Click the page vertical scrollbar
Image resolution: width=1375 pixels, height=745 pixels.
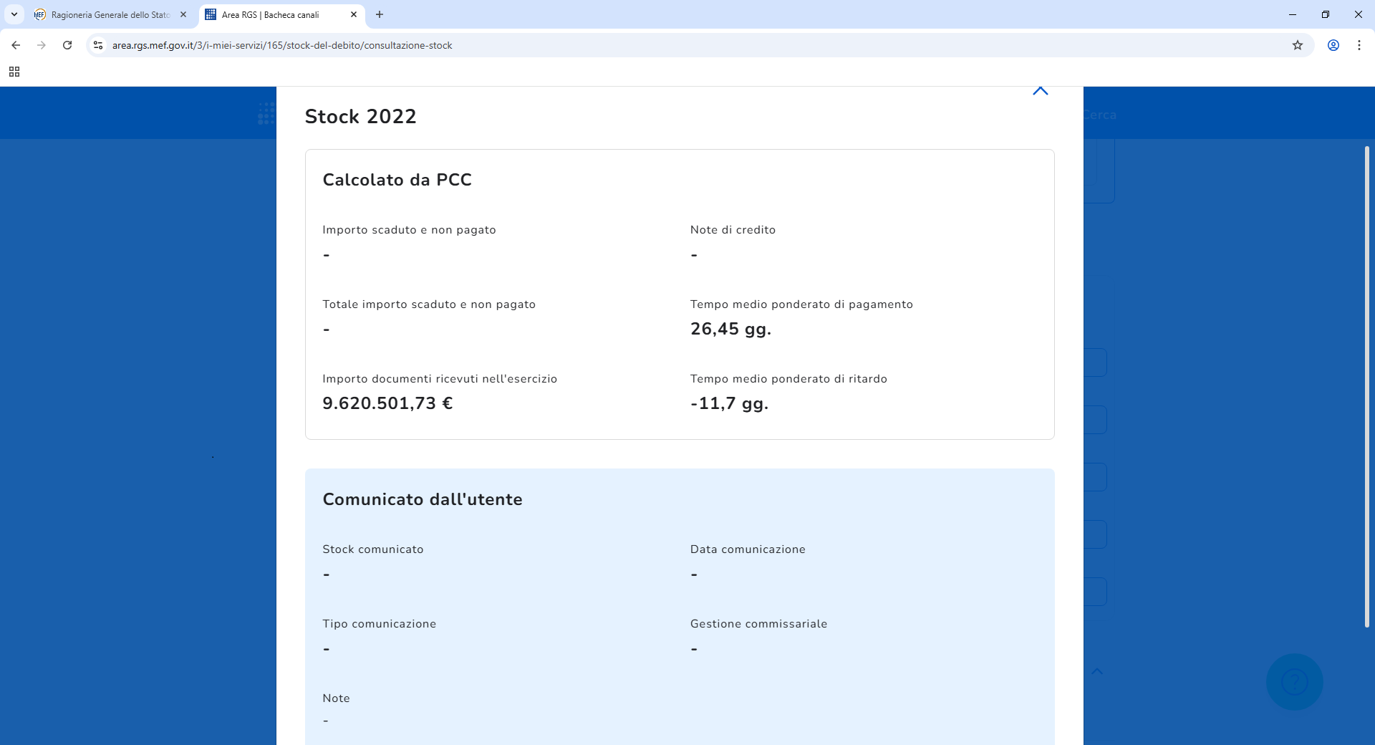1367,387
